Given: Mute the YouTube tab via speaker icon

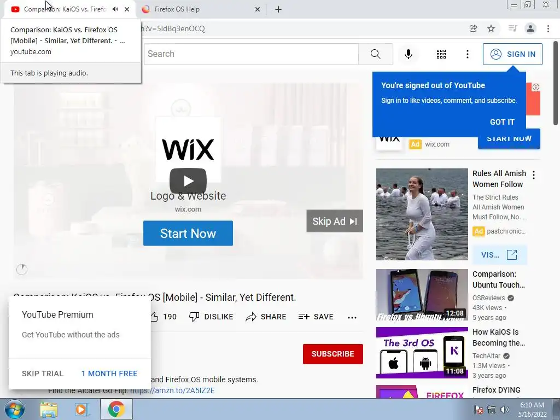Looking at the screenshot, I should coord(115,9).
